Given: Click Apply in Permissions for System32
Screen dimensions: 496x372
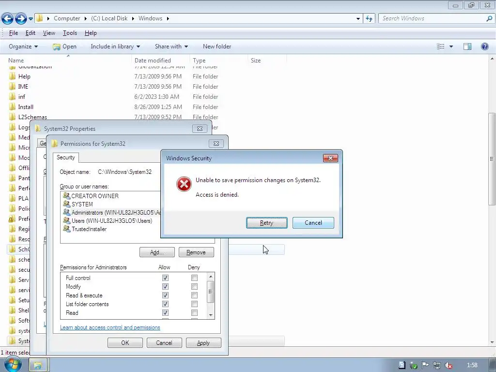Looking at the screenshot, I should (203, 342).
